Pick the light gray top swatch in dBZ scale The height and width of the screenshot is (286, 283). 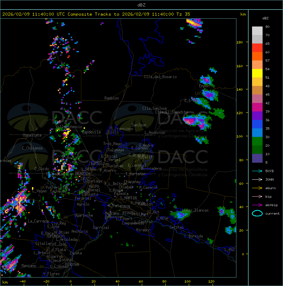point(257,31)
